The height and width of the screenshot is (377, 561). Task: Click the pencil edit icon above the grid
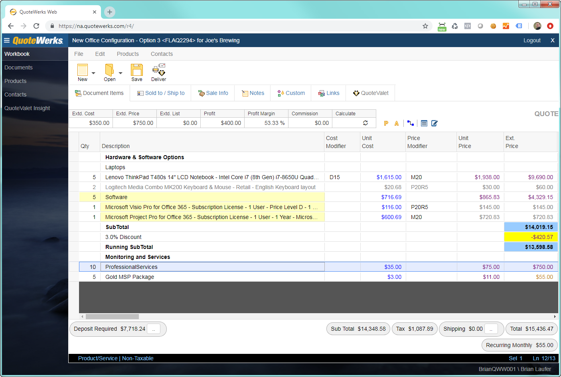click(x=435, y=123)
